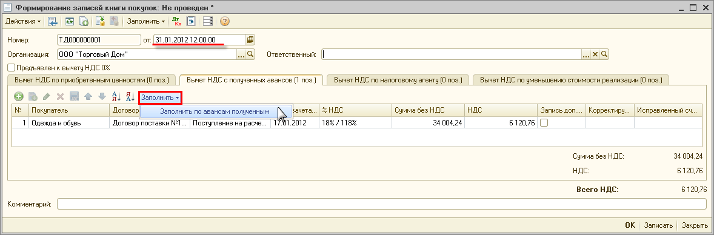This screenshot has width=714, height=235.
Task: Select the 34 004,24 amount cell in table
Action: coord(428,122)
